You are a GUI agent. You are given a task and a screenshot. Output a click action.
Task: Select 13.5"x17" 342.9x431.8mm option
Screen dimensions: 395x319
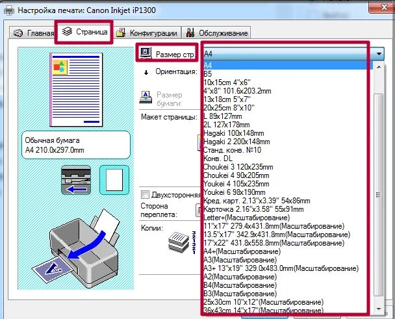pos(288,235)
